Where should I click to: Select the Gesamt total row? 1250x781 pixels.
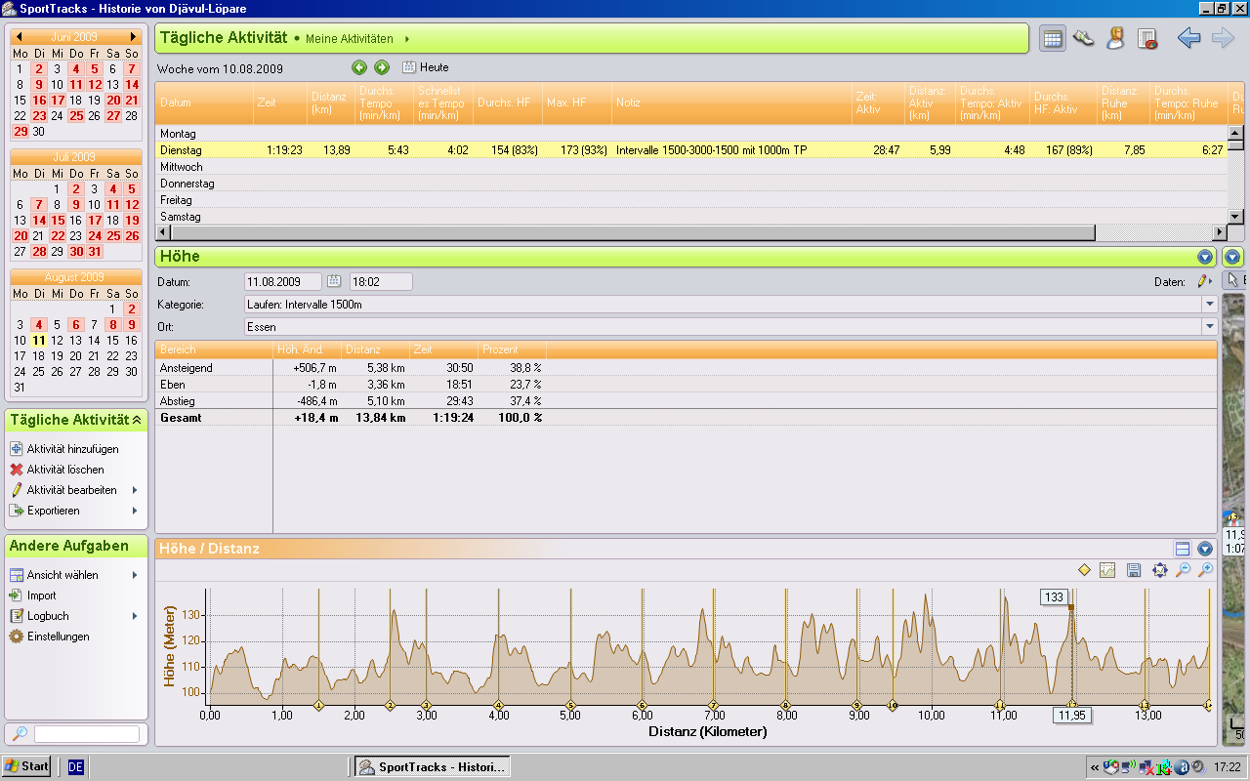point(686,418)
